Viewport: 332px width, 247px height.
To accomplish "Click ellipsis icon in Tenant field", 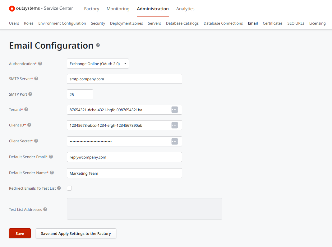I will [x=175, y=110].
